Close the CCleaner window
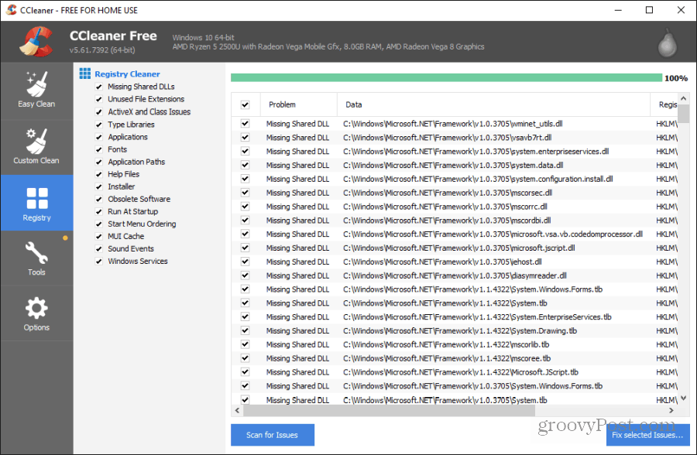This screenshot has width=697, height=455. coord(681,10)
